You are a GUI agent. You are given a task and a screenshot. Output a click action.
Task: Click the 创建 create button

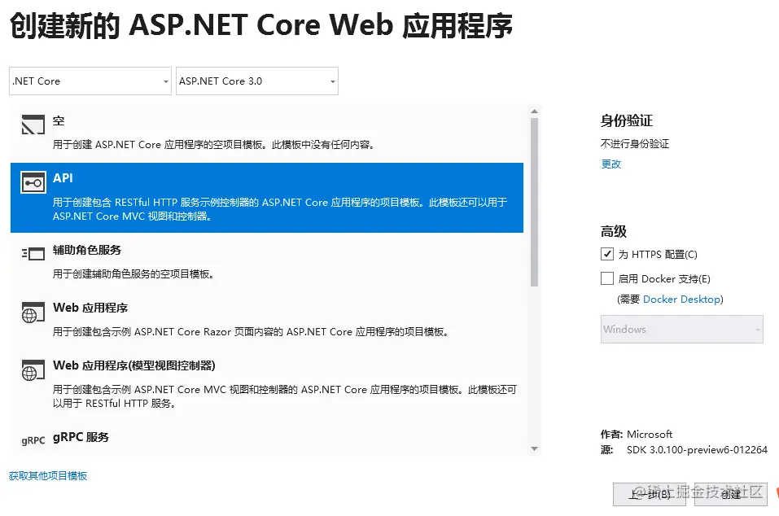point(731,494)
